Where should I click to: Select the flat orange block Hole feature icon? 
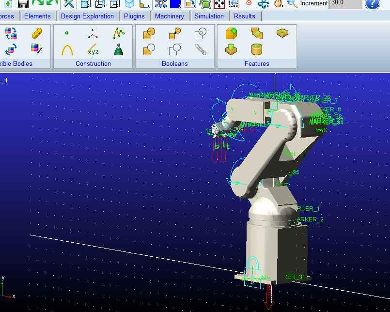tap(282, 33)
